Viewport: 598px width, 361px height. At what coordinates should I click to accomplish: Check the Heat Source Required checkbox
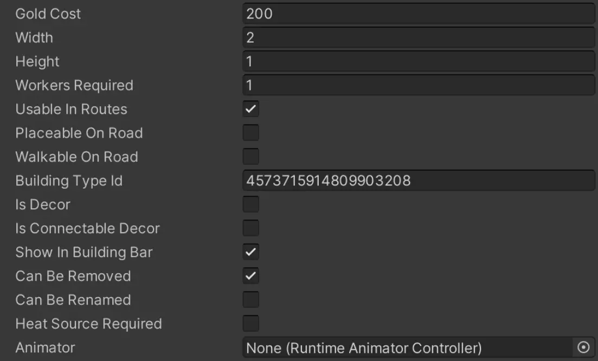coord(250,324)
